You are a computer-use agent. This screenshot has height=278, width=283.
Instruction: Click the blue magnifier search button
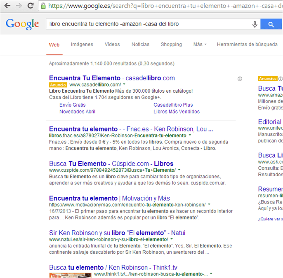(x=271, y=24)
